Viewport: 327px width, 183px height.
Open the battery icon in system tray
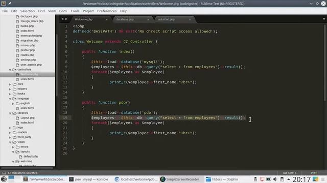coord(268,179)
